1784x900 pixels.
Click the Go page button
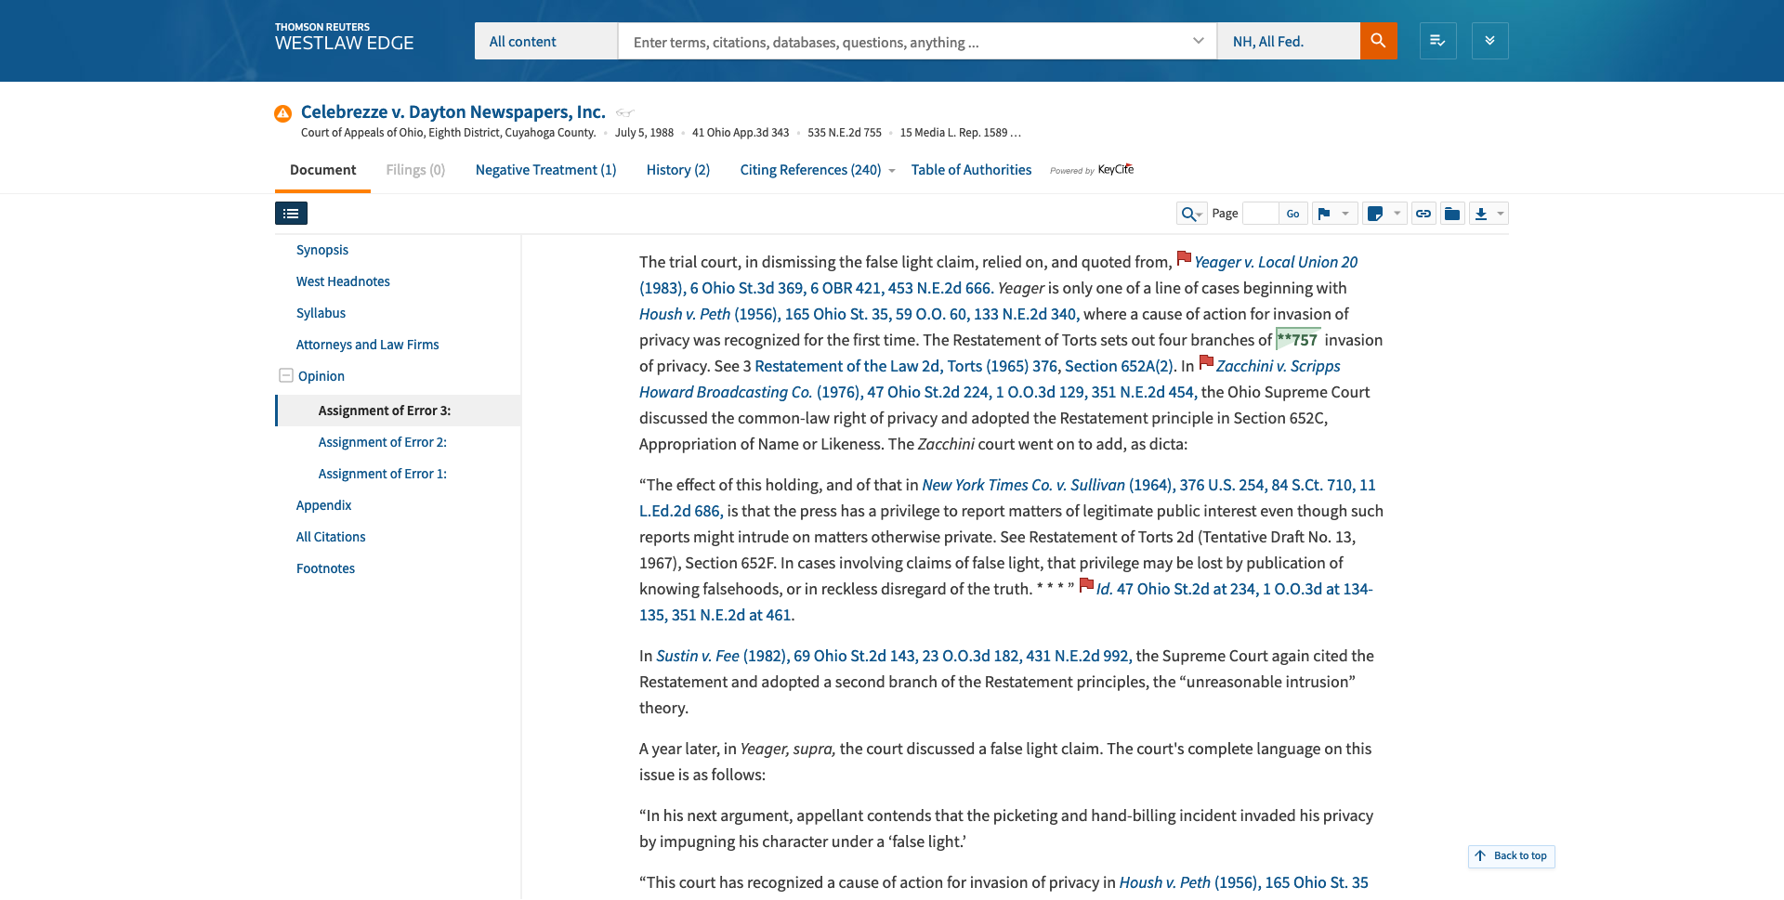point(1292,214)
